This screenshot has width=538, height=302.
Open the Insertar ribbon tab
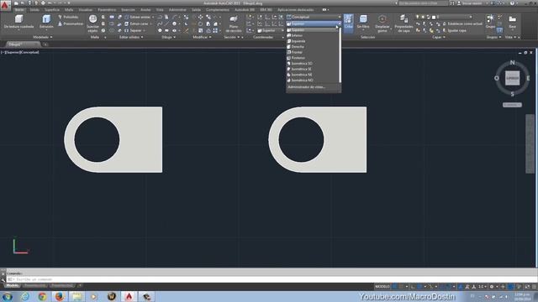[x=128, y=9]
